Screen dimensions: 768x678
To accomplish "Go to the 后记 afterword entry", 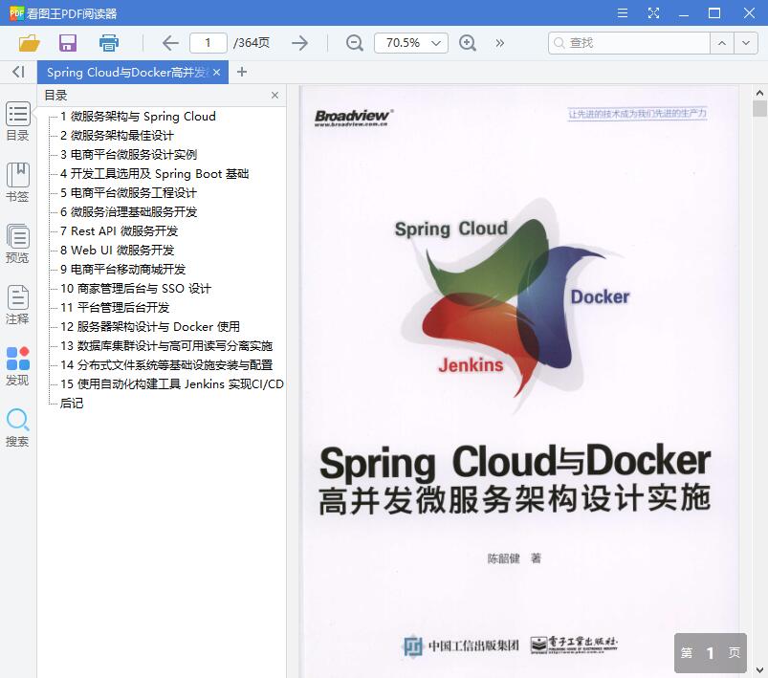I will point(72,403).
